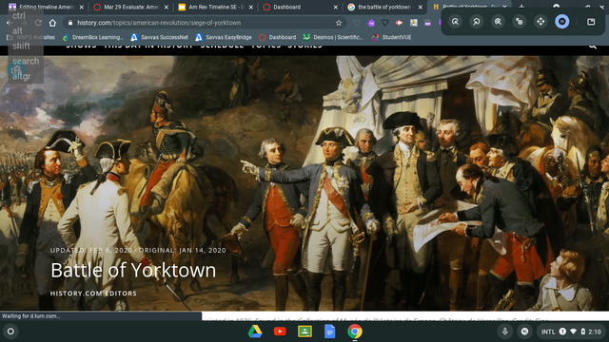Select the move arrows overlay tool
Viewport: 609px width, 342px height.
pos(540,22)
